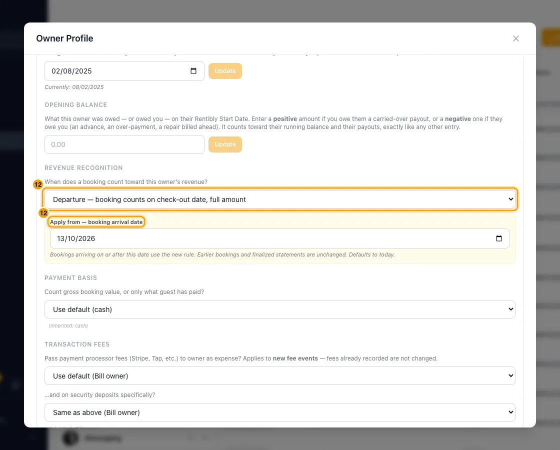Open security deposits Same as above dropdown
560x450 pixels.
279,412
